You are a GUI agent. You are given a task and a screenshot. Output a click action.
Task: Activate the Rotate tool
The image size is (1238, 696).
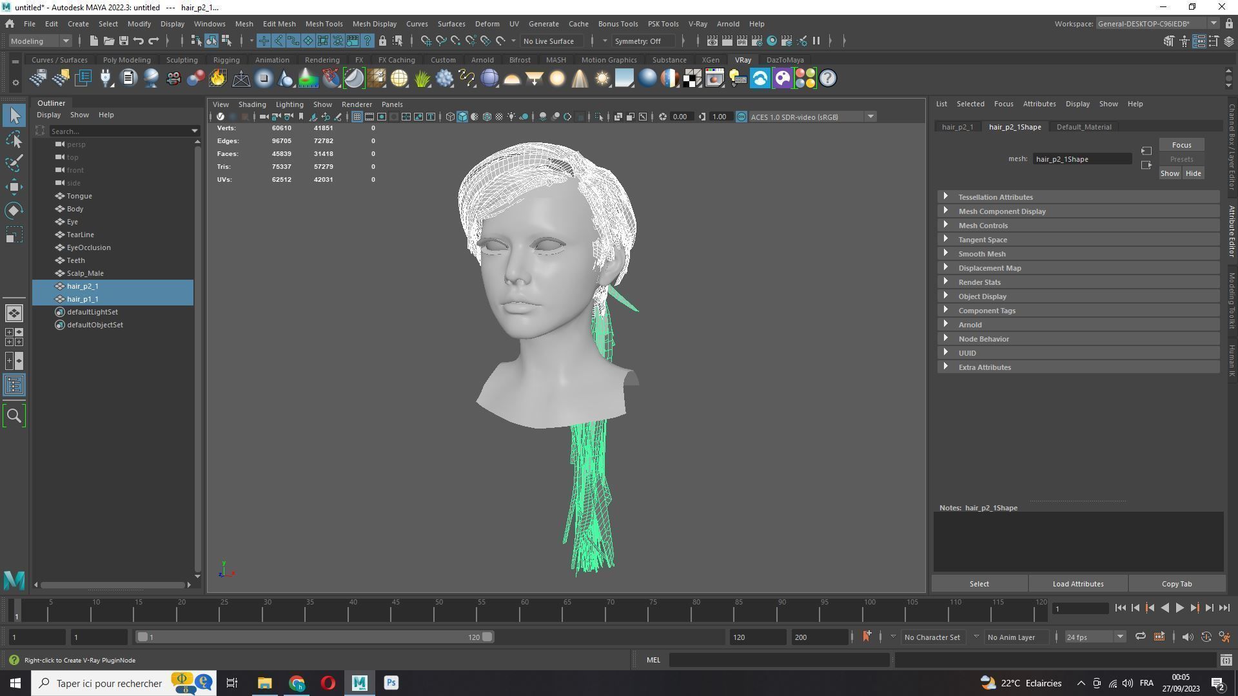[14, 211]
